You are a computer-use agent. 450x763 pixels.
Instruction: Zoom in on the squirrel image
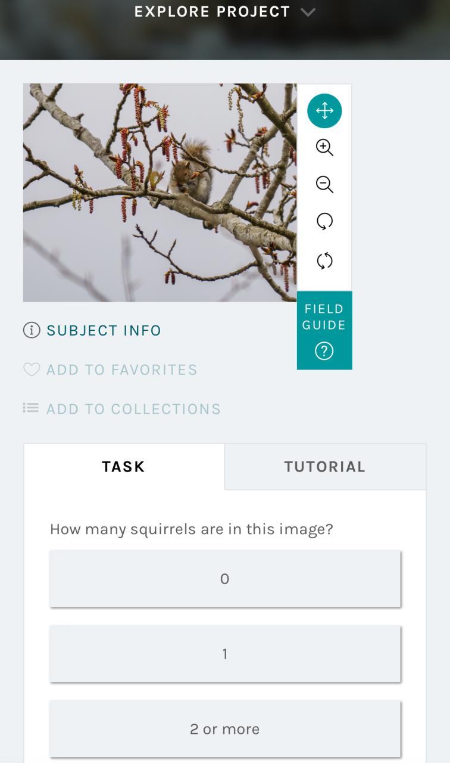pos(324,148)
